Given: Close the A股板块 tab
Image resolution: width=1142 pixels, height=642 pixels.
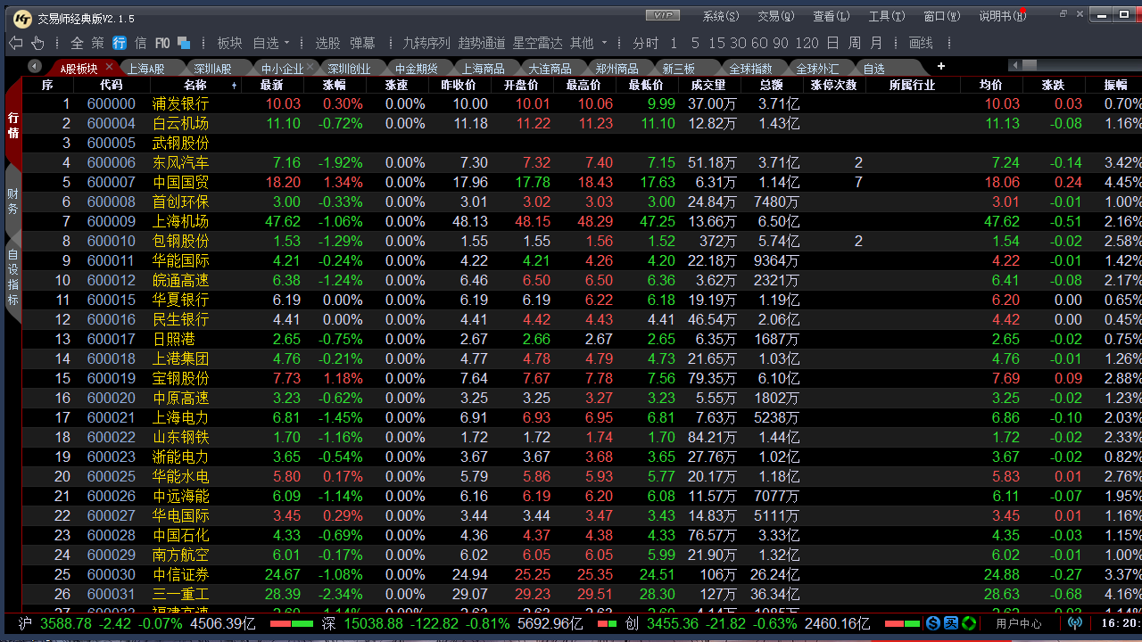Looking at the screenshot, I should click(x=109, y=67).
